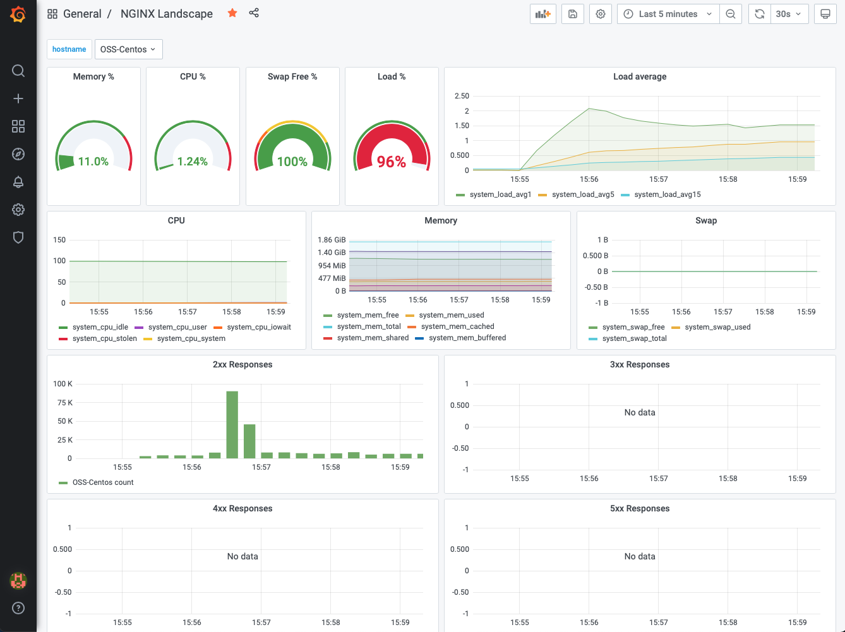The image size is (845, 632).
Task: Cycle view mode with the monitor icon
Action: [825, 14]
